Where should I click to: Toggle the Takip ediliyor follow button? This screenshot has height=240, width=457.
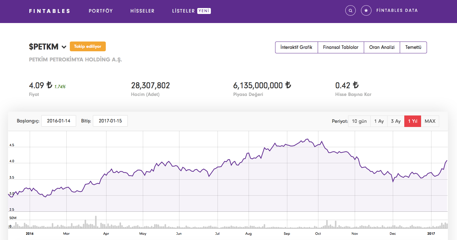pos(88,46)
